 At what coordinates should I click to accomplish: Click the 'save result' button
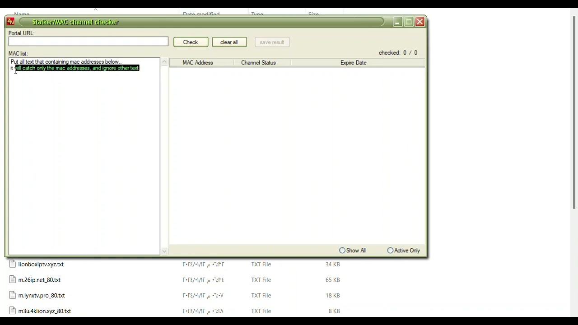(272, 42)
